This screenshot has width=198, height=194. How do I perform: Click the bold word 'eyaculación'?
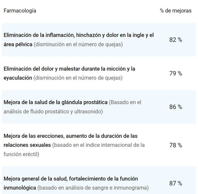tap(18, 78)
